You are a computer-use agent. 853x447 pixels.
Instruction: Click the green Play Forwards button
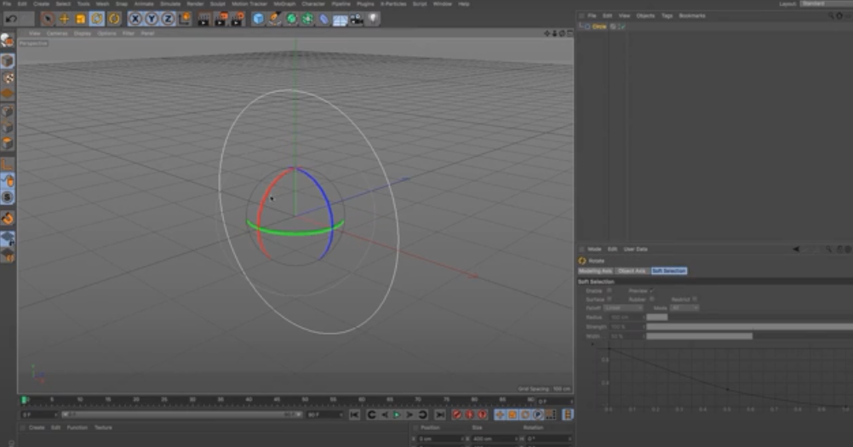tap(397, 415)
